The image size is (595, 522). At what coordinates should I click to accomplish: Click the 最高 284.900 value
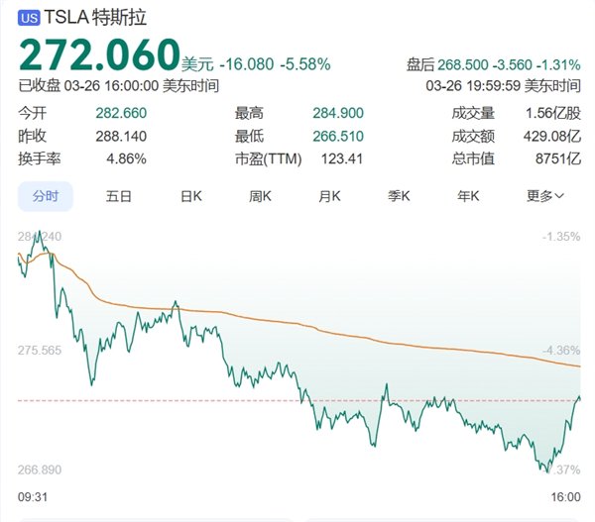338,113
